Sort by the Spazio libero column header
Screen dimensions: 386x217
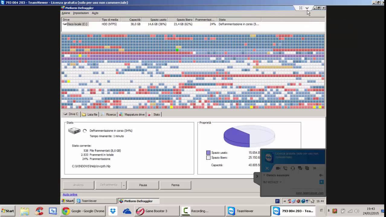point(181,20)
